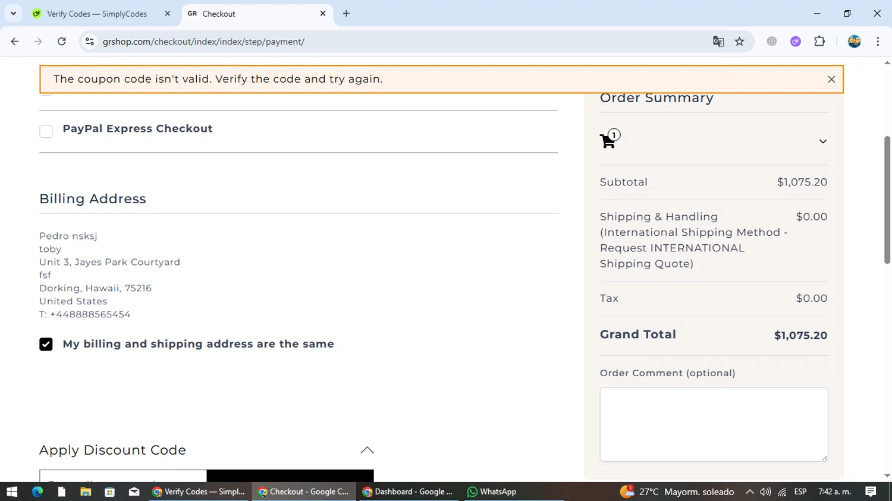Expand cart items in Order Summary

[822, 141]
